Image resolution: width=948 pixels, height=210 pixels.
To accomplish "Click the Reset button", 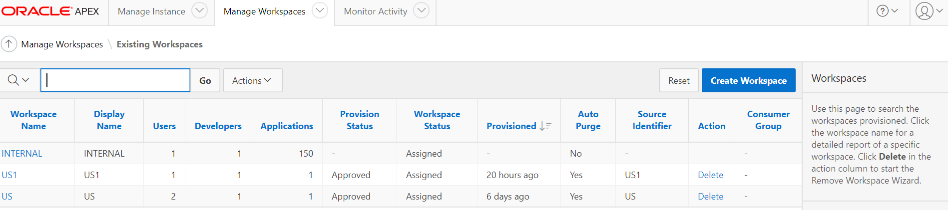I will [x=679, y=80].
